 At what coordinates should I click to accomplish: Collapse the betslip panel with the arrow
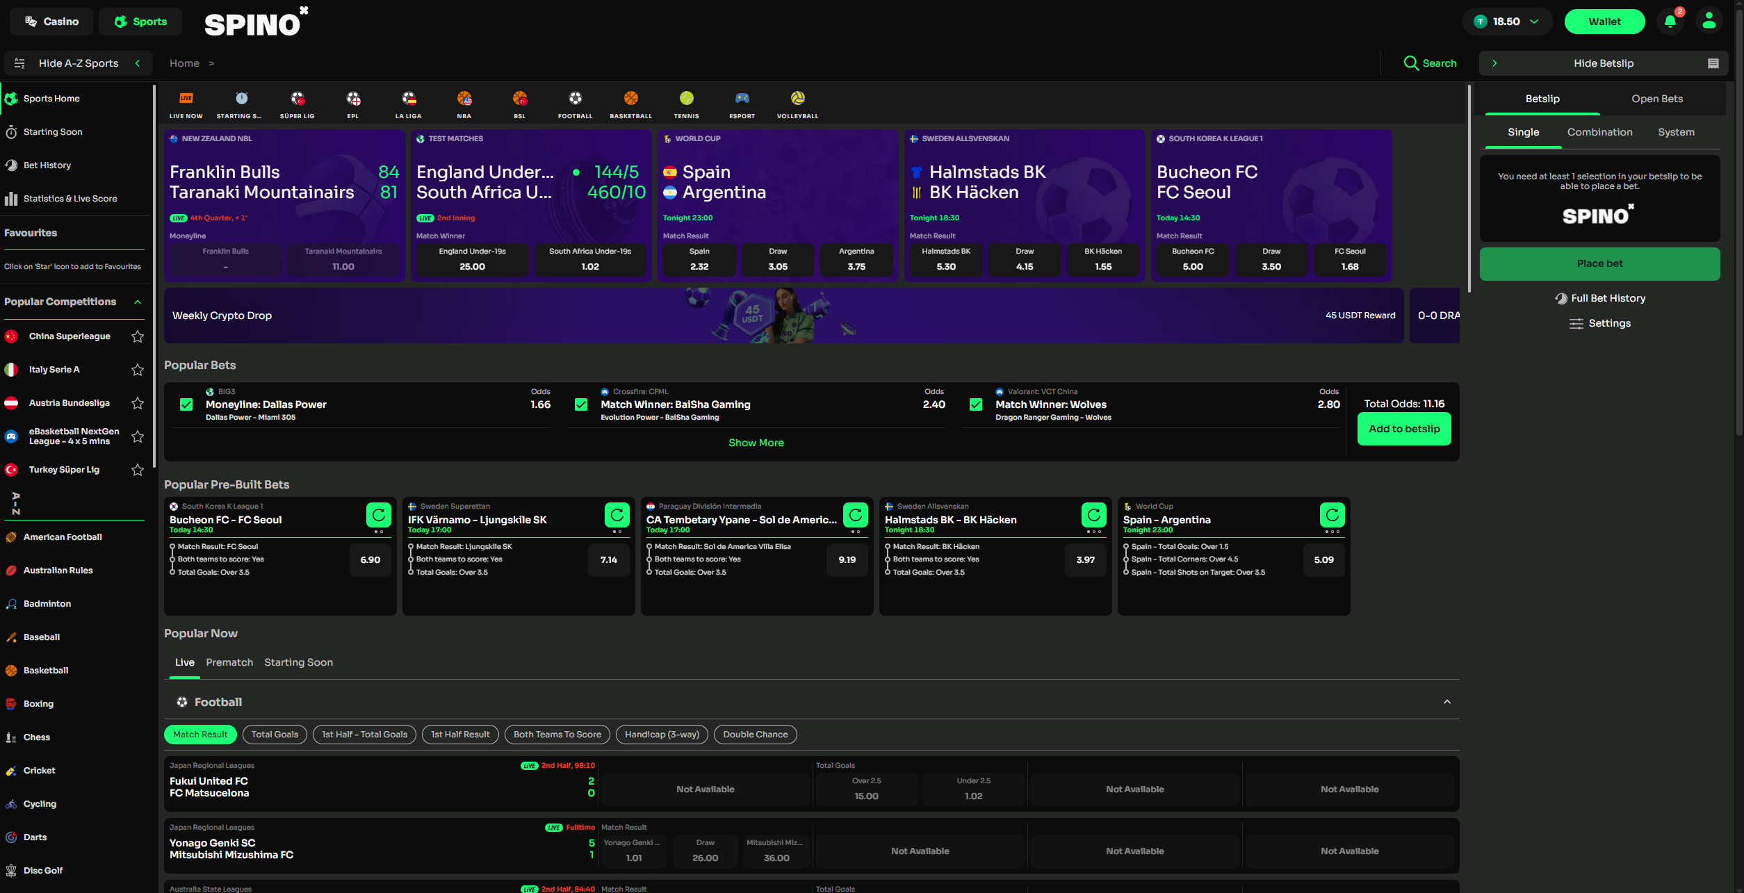pyautogui.click(x=1494, y=63)
